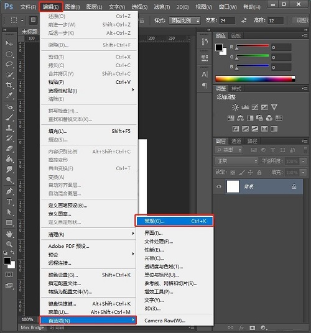This screenshot has width=311, height=333.
Task: Select the Lasso tool
Action: point(9,64)
